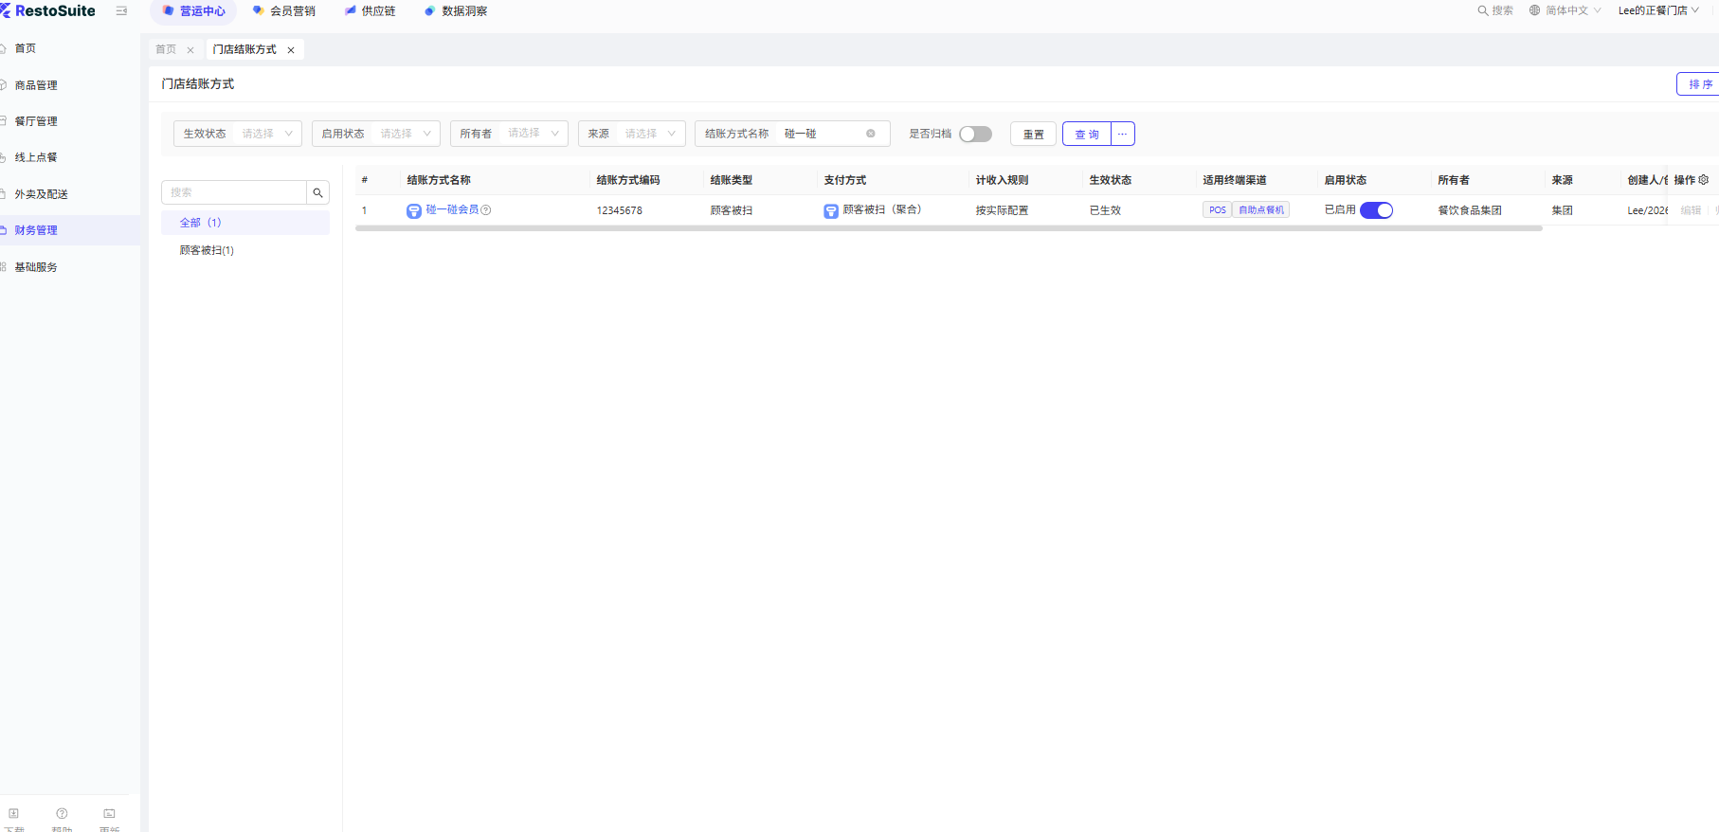Click the help icon beside 碰一碰会员
The width and height of the screenshot is (1719, 832).
tap(486, 210)
